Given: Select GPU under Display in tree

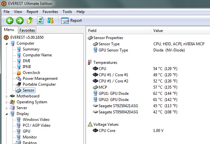Looking at the screenshot, I should pos(26,131).
